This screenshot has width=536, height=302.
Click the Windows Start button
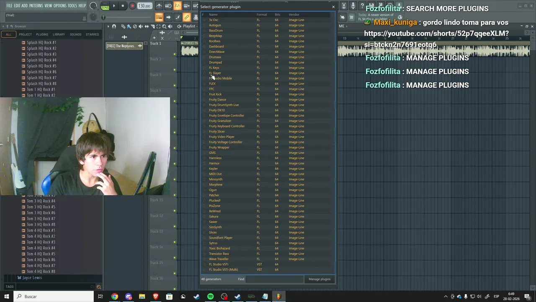7,297
